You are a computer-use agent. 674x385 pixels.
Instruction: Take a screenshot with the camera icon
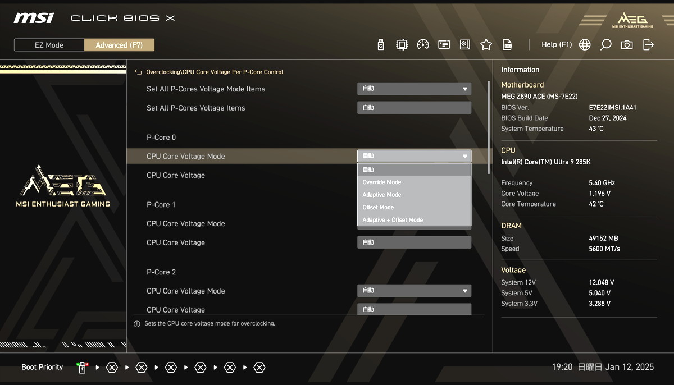pos(627,45)
